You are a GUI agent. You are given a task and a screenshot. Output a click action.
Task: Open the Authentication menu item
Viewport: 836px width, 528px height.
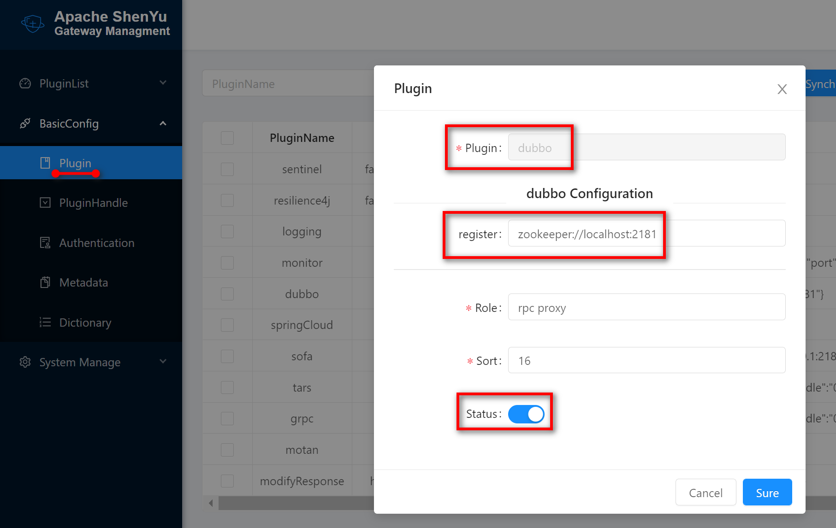point(97,243)
